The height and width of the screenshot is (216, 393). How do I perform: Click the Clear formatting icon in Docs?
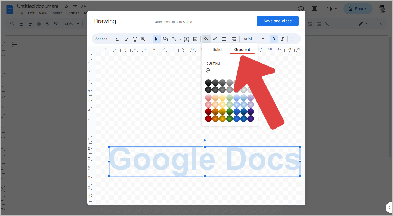(327, 24)
